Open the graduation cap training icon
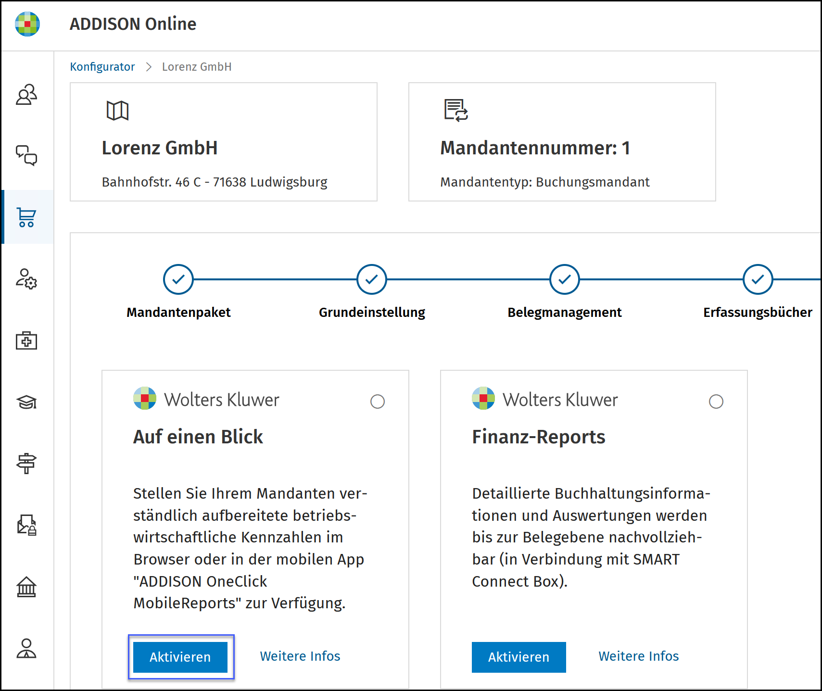 click(x=26, y=402)
